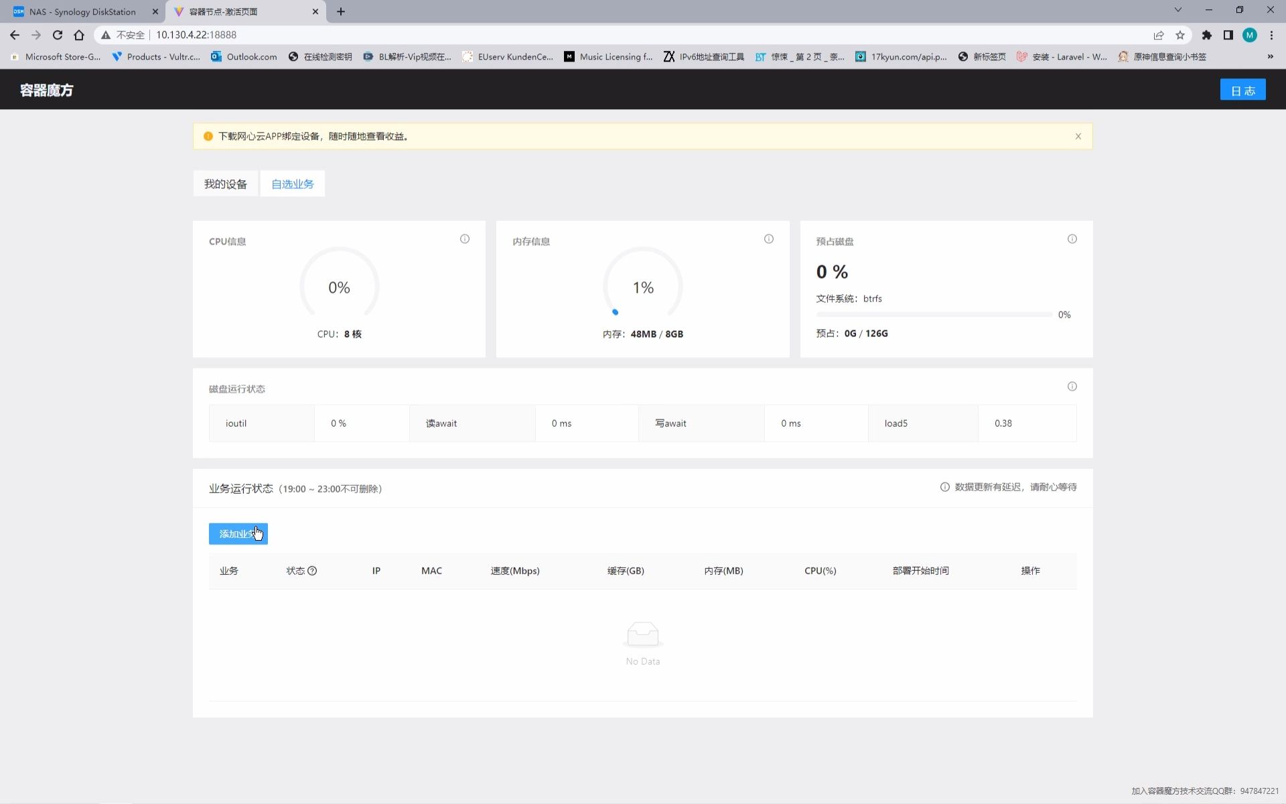Switch to NAS - Synology DiskStation tab
The image size is (1286, 804).
pyautogui.click(x=82, y=11)
